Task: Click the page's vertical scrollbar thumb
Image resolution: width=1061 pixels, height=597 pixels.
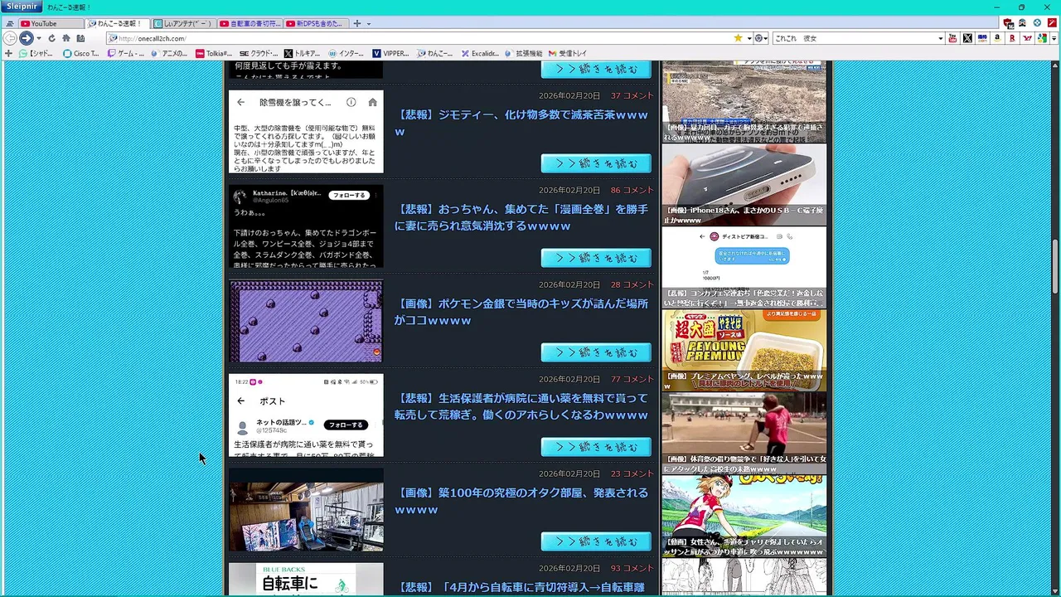Action: click(1055, 265)
